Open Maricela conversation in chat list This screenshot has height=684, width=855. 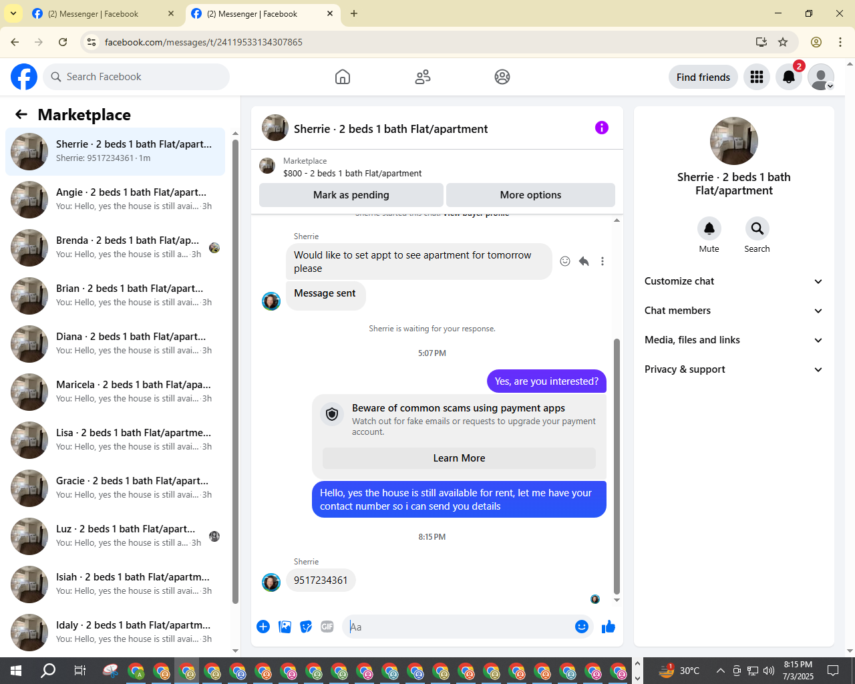115,392
